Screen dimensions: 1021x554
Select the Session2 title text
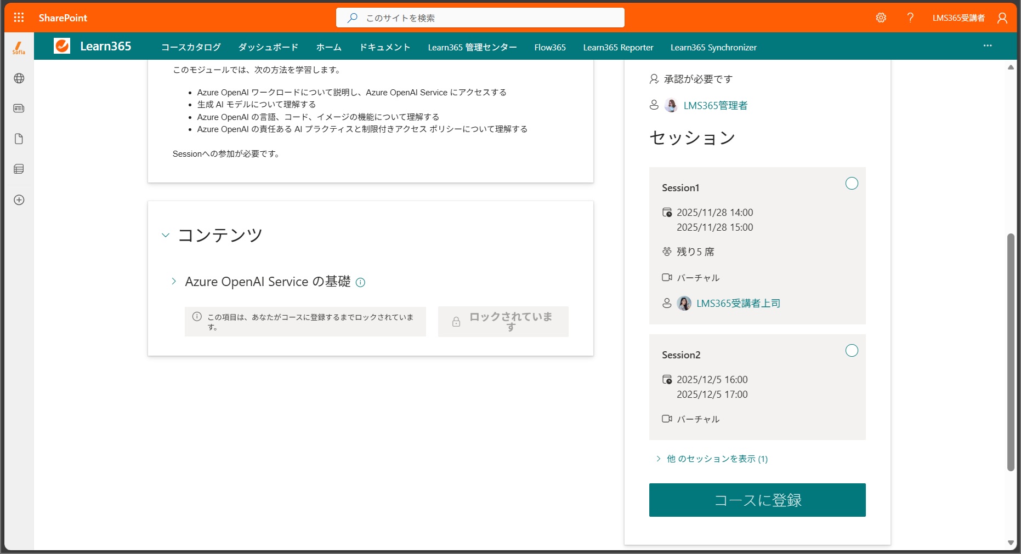click(x=681, y=355)
